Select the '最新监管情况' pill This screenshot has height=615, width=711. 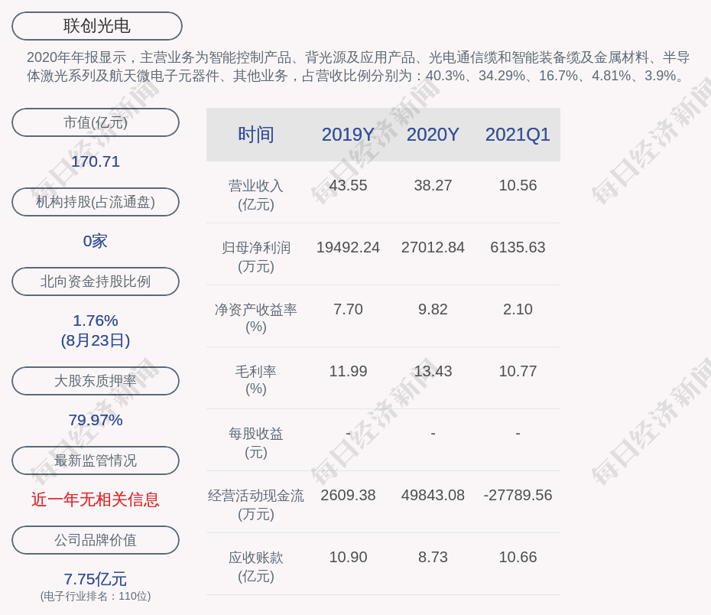96,460
